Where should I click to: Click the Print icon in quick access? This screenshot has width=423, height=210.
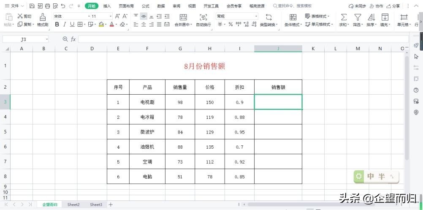tap(47, 5)
